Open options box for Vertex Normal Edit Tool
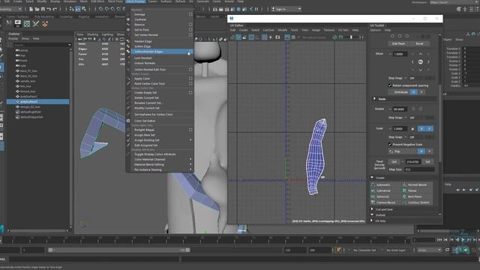 (190, 70)
